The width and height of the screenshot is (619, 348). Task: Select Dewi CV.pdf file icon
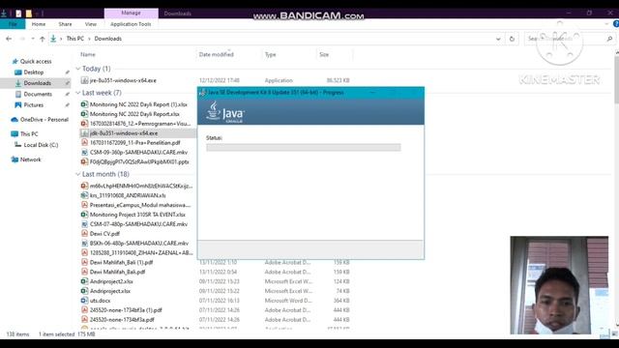[x=84, y=234]
